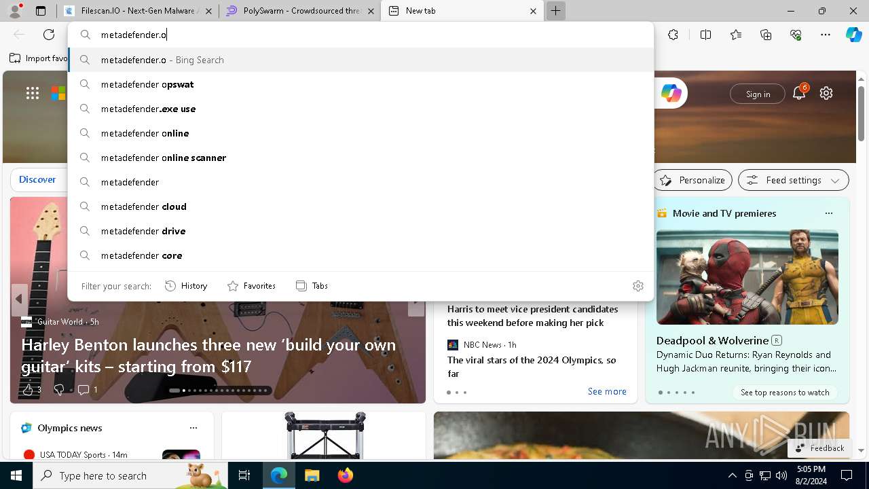Open Copilot sidebar icon

pos(853,35)
